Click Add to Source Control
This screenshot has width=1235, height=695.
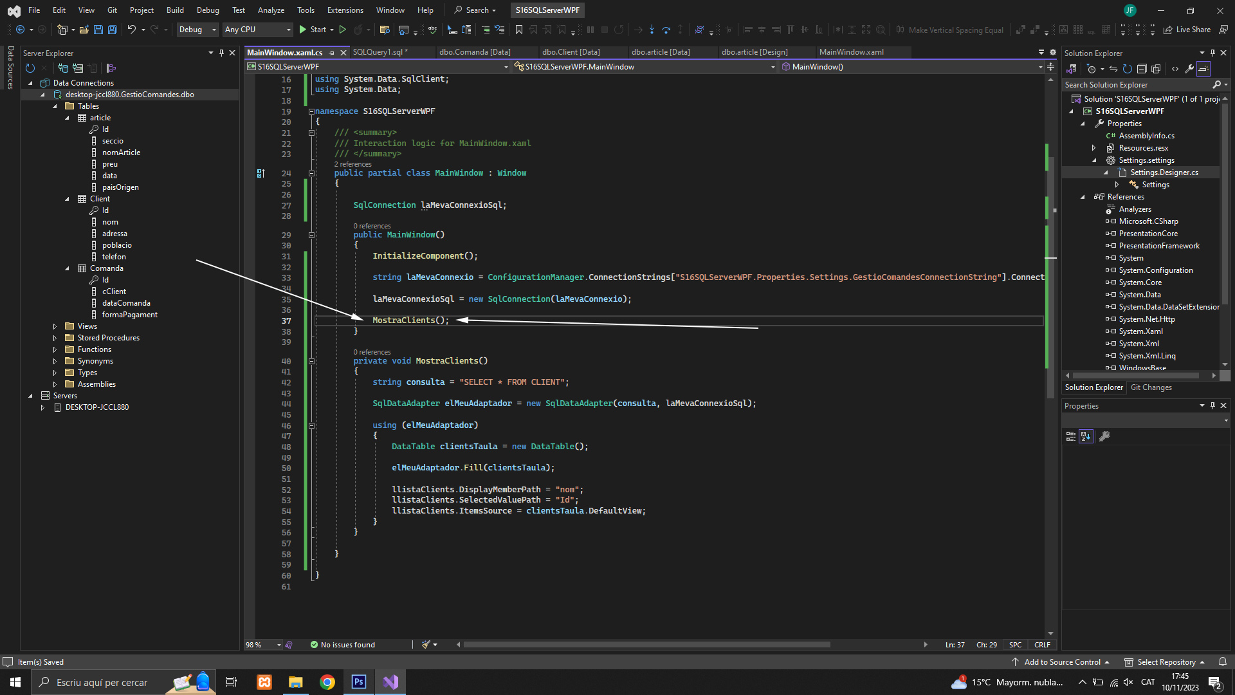(1061, 662)
